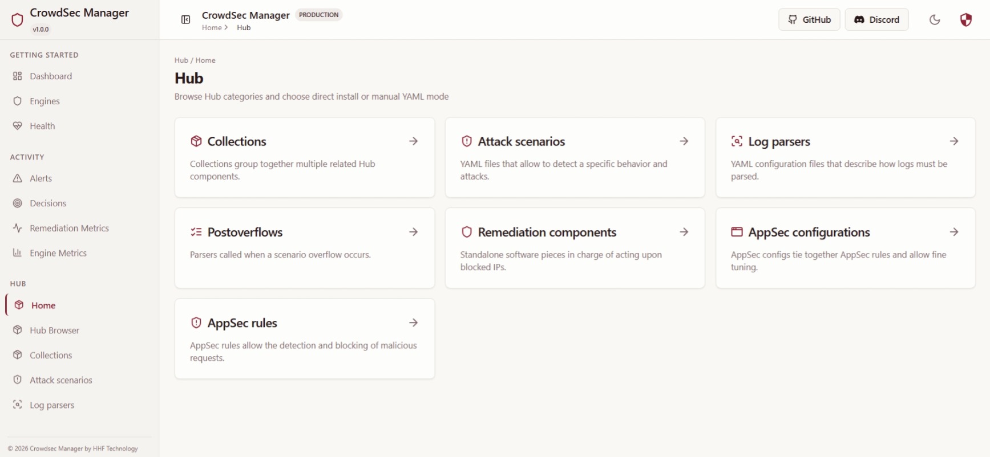Open Remediation Metrics in the sidebar

pyautogui.click(x=79, y=228)
